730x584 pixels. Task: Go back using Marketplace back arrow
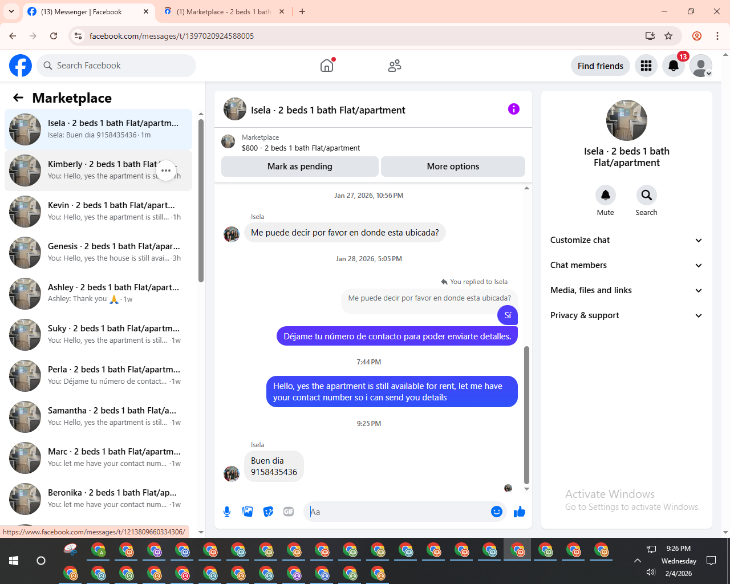(x=18, y=98)
